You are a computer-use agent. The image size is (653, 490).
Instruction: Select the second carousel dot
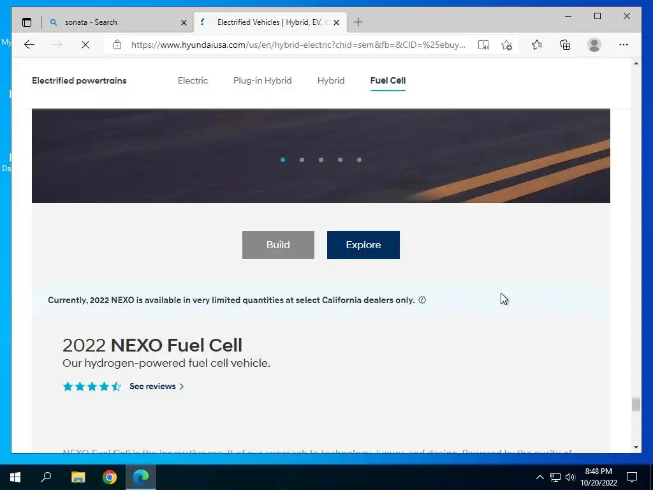pyautogui.click(x=302, y=160)
